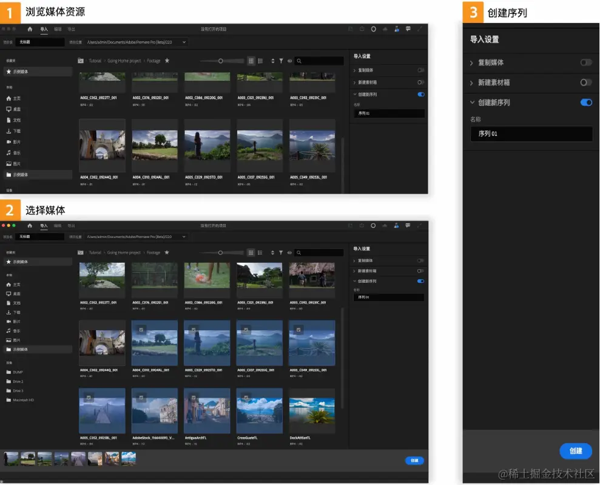Viewport: 600px width, 485px height.
Task: Switch to list view in step 2 browser
Action: click(260, 253)
